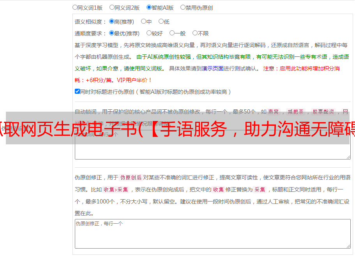Click the 股票配资 example keyword
355x256 pixels.
coord(323,112)
